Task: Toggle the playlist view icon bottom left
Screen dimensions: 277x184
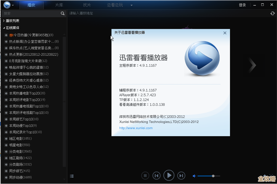Action: pyautogui.click(x=72, y=176)
